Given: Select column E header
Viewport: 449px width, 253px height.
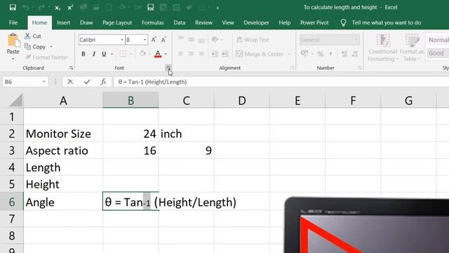Looking at the screenshot, I should point(297,100).
